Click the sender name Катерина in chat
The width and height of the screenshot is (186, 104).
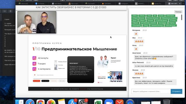coord(136,30)
